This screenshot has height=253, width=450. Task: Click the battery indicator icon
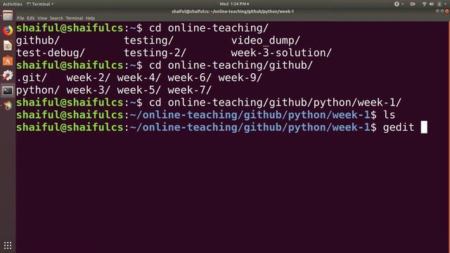439,4
